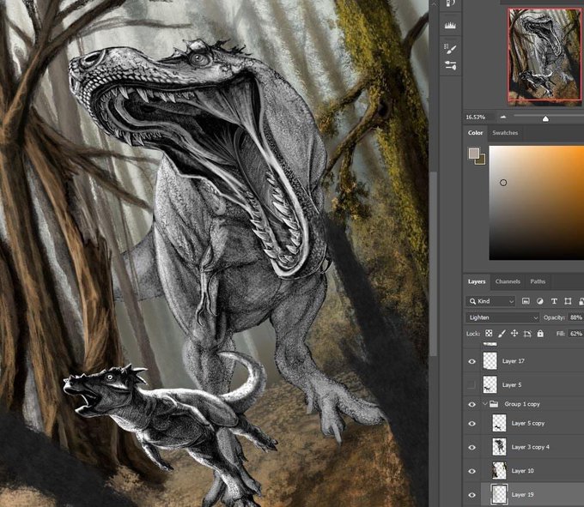Image resolution: width=584 pixels, height=507 pixels.
Task: Switch to the Channels tab
Action: (x=508, y=281)
